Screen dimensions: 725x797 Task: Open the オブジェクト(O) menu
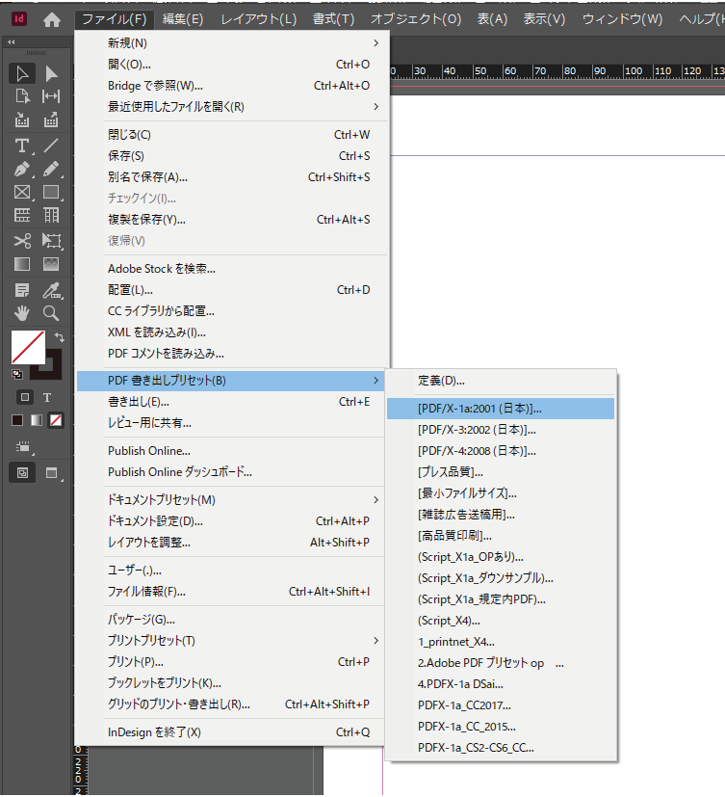(x=416, y=19)
